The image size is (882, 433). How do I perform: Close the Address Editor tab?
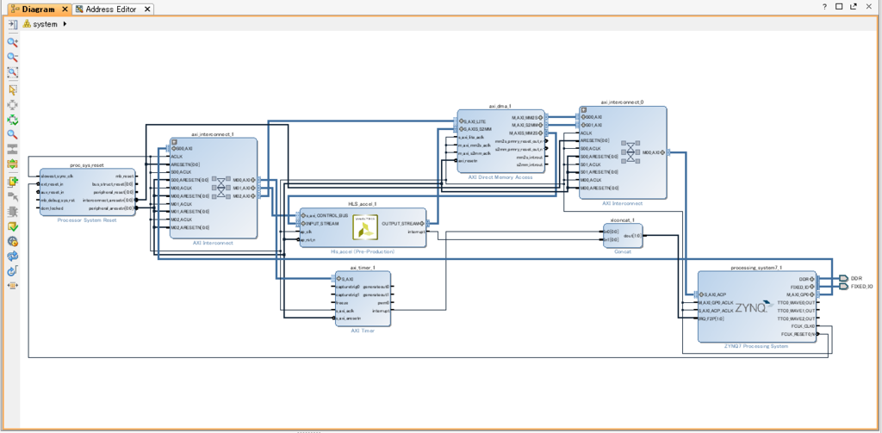pyautogui.click(x=147, y=9)
